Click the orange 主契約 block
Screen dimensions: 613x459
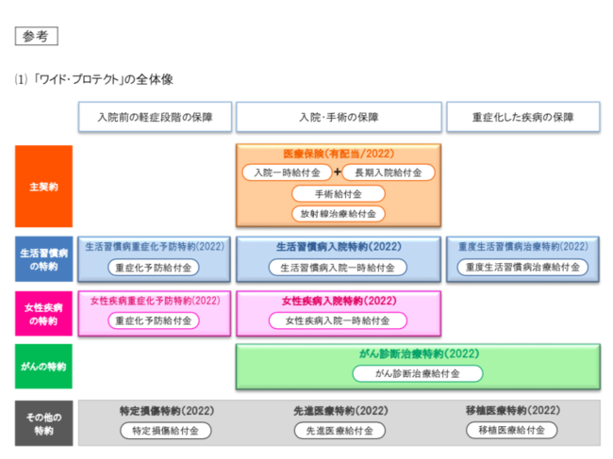43,187
